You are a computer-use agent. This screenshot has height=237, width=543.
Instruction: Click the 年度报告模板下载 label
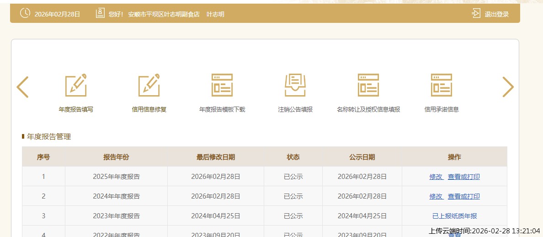click(x=222, y=110)
